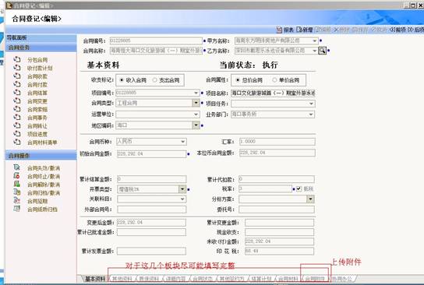Viewport: 424px width, 285px height.
Task: Open the 关联科目 dropdown
Action: point(182,199)
